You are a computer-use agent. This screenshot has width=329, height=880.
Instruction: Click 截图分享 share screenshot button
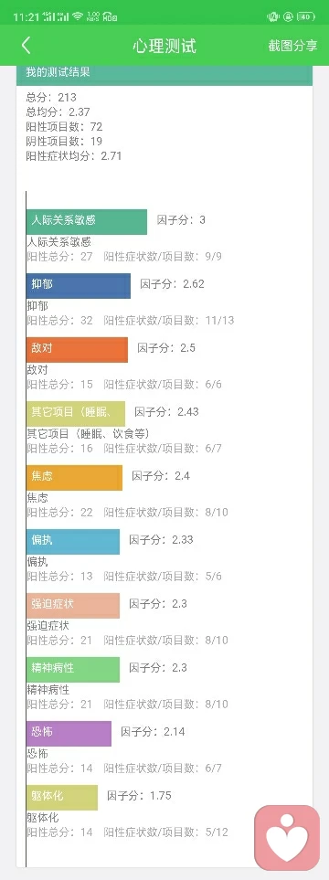coord(292,46)
